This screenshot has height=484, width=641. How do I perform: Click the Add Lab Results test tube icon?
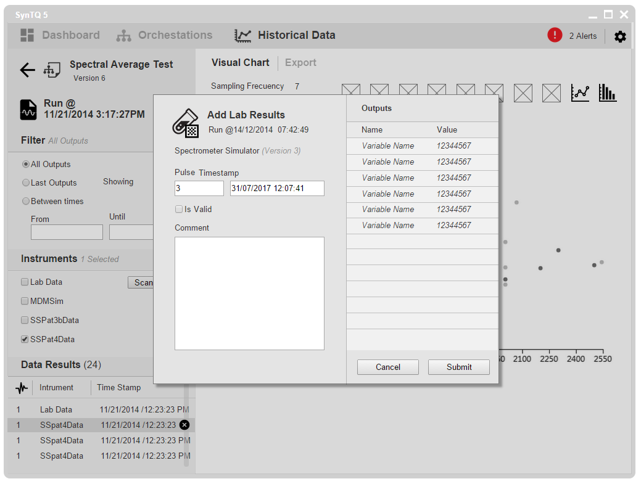click(x=186, y=123)
